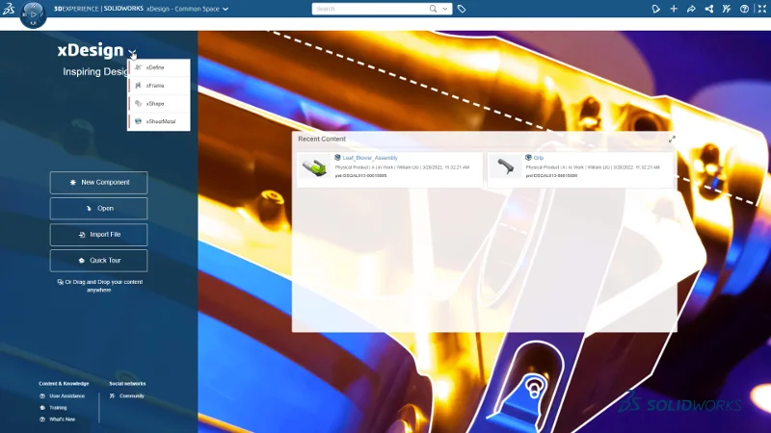Viewport: 771px width, 433px height.
Task: Click the plus Add icon in top bar
Action: click(x=674, y=9)
